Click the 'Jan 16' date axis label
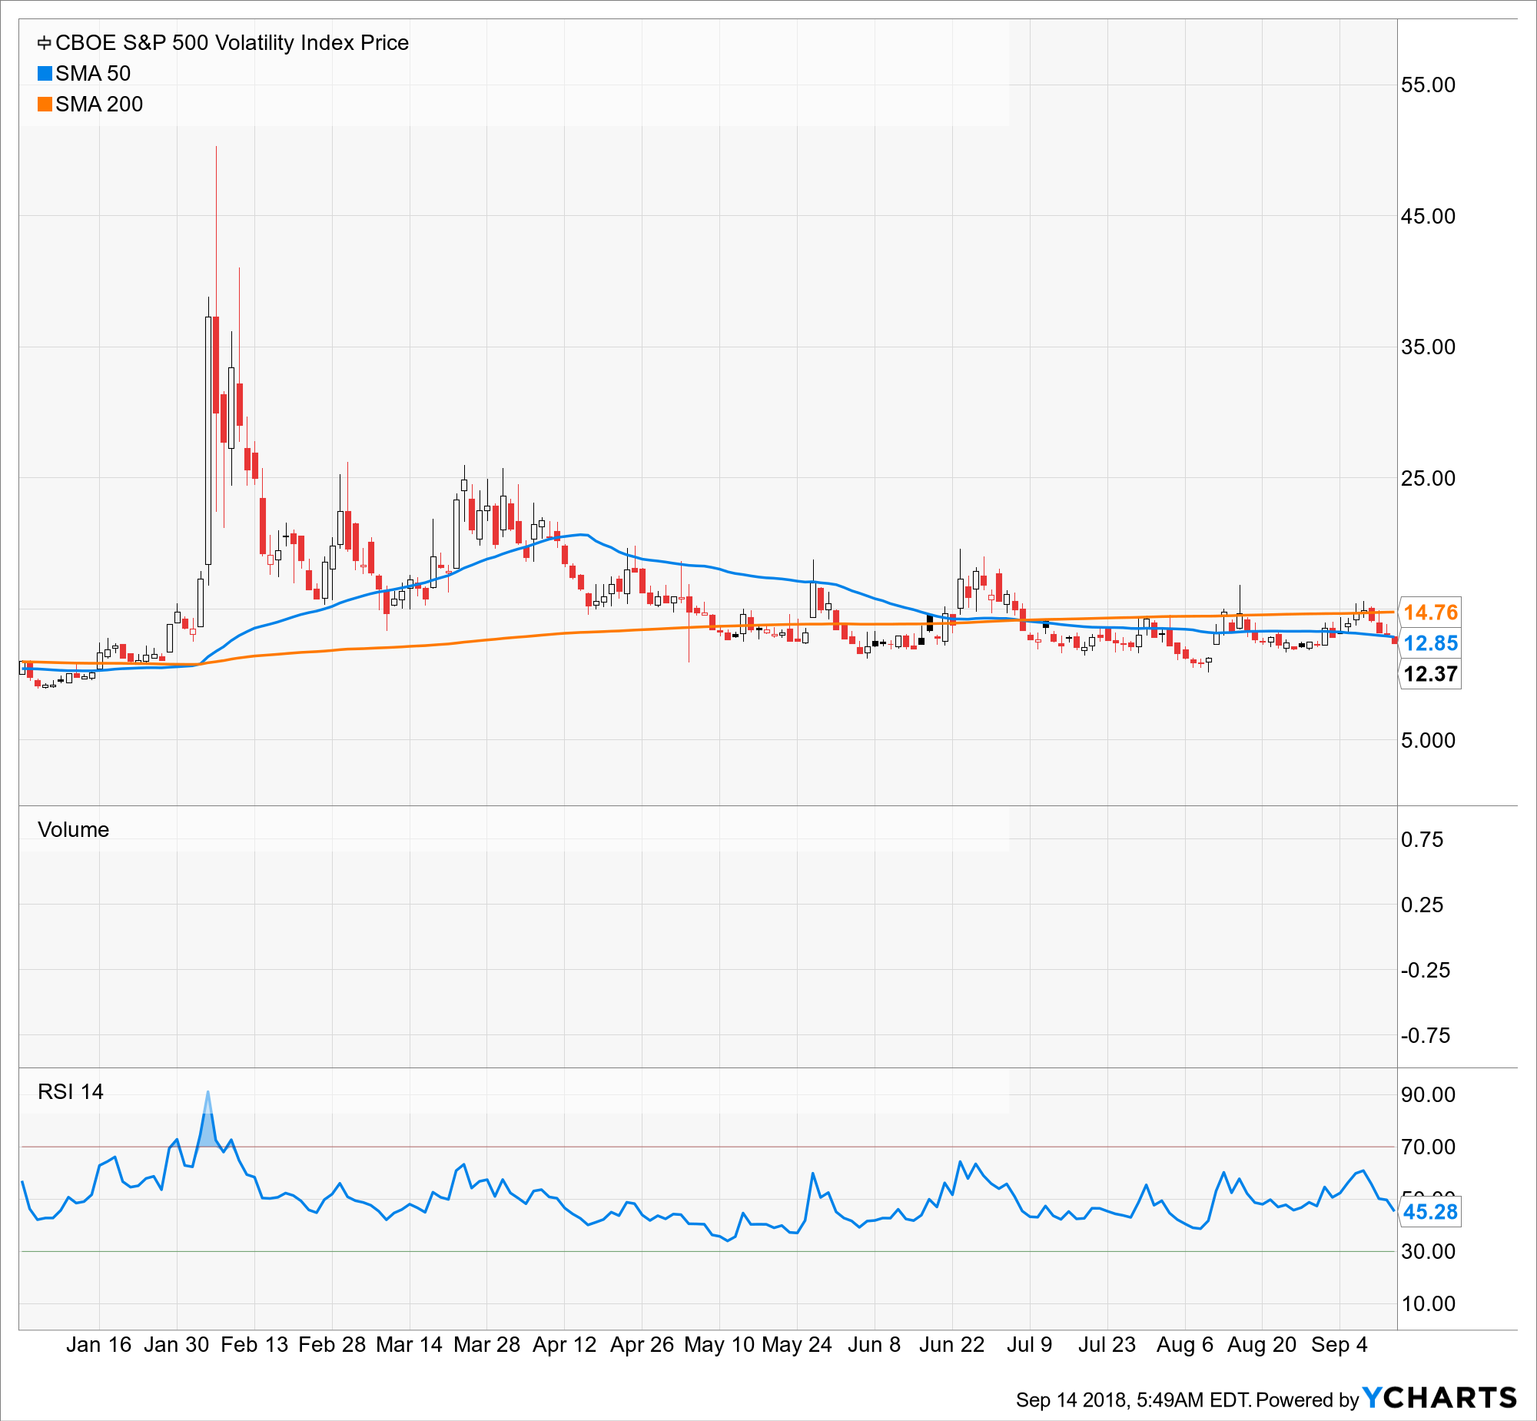Viewport: 1537px width, 1421px height. (x=98, y=1345)
